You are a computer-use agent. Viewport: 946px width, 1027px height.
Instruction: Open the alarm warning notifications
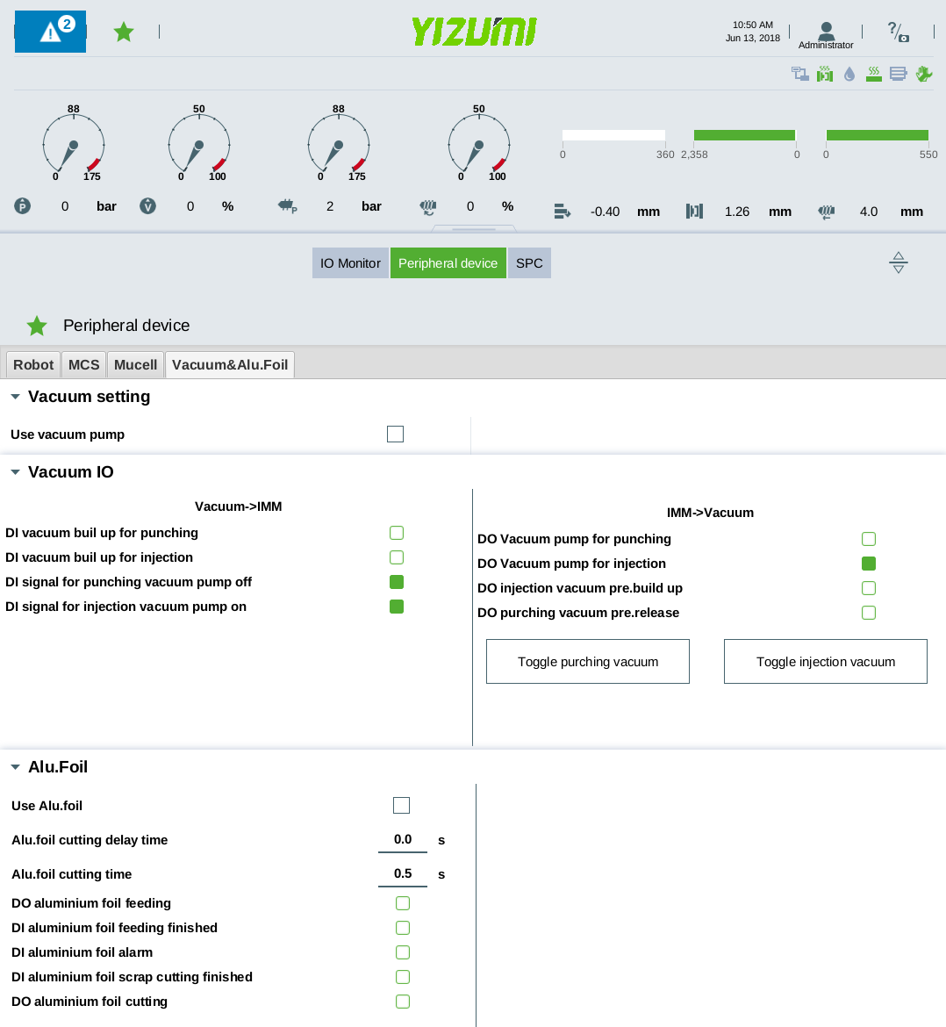51,32
